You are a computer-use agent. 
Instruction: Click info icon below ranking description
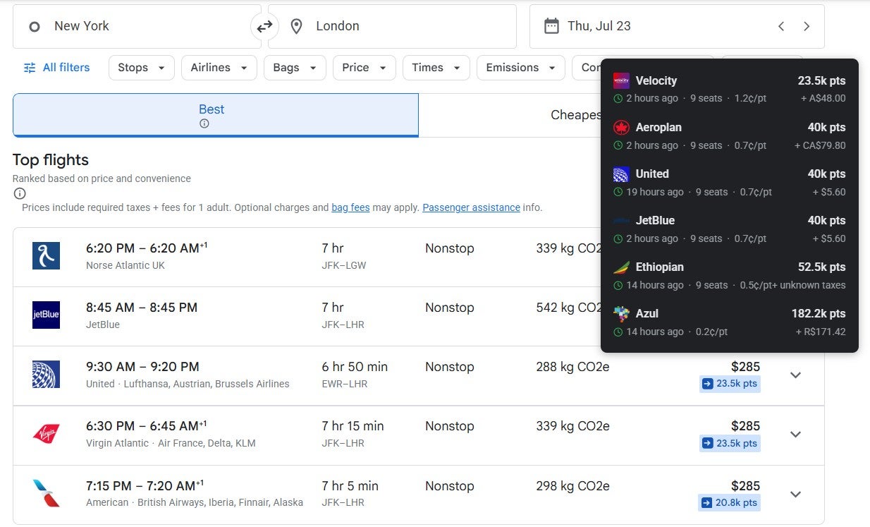point(20,193)
